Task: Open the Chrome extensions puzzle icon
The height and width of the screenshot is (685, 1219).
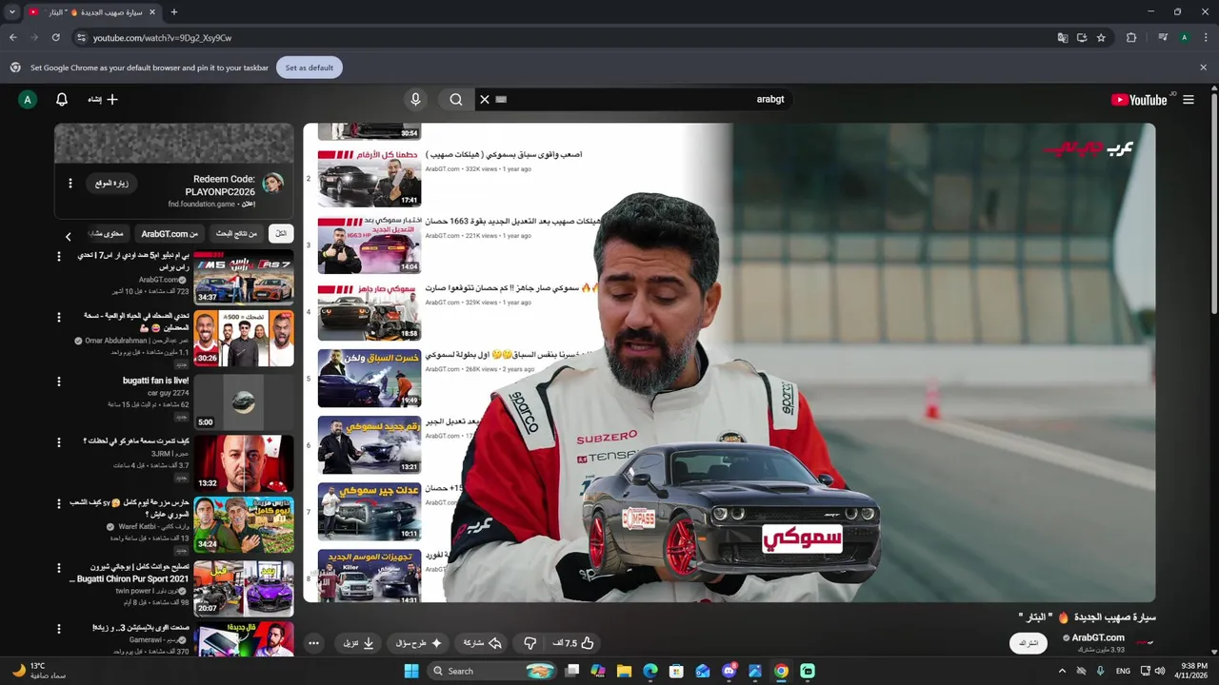Action: pos(1131,38)
